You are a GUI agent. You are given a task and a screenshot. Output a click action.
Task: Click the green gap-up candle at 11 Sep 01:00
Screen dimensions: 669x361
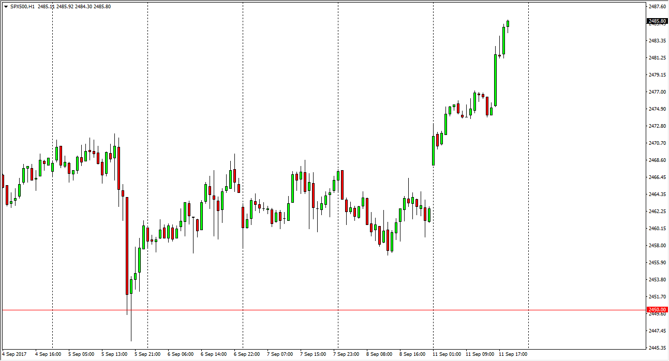pyautogui.click(x=433, y=151)
